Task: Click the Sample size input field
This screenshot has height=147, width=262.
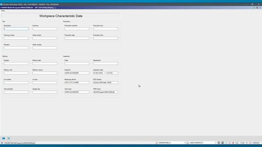Action: (x=45, y=92)
